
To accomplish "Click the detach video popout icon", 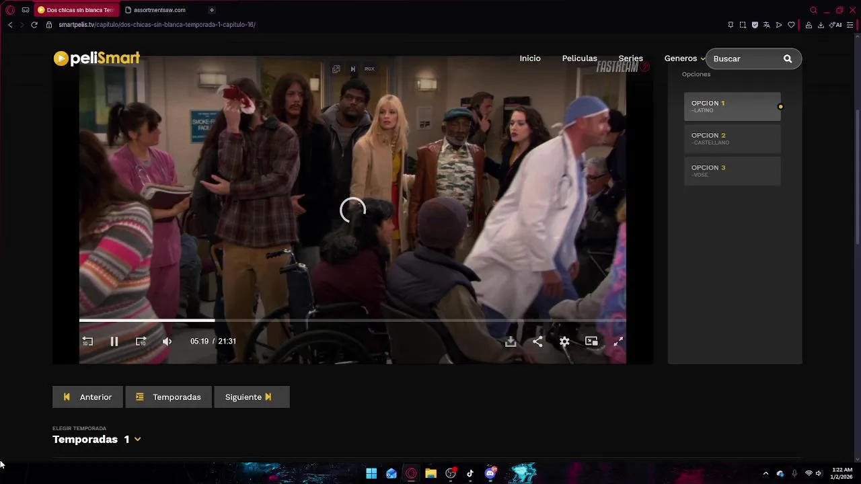I will coord(336,69).
